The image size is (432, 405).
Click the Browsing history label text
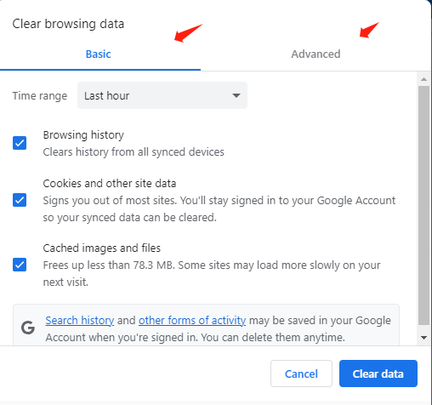(83, 135)
